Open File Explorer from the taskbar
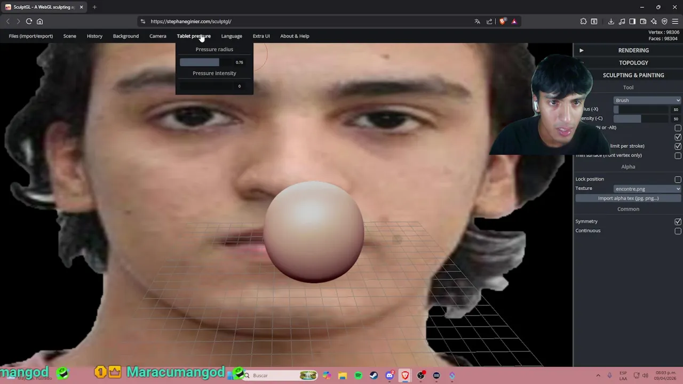 (x=343, y=375)
